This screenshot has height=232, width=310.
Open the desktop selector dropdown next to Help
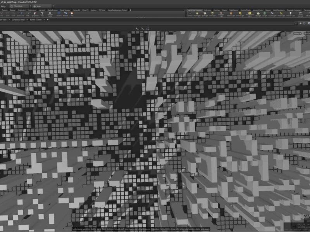tap(30, 7)
